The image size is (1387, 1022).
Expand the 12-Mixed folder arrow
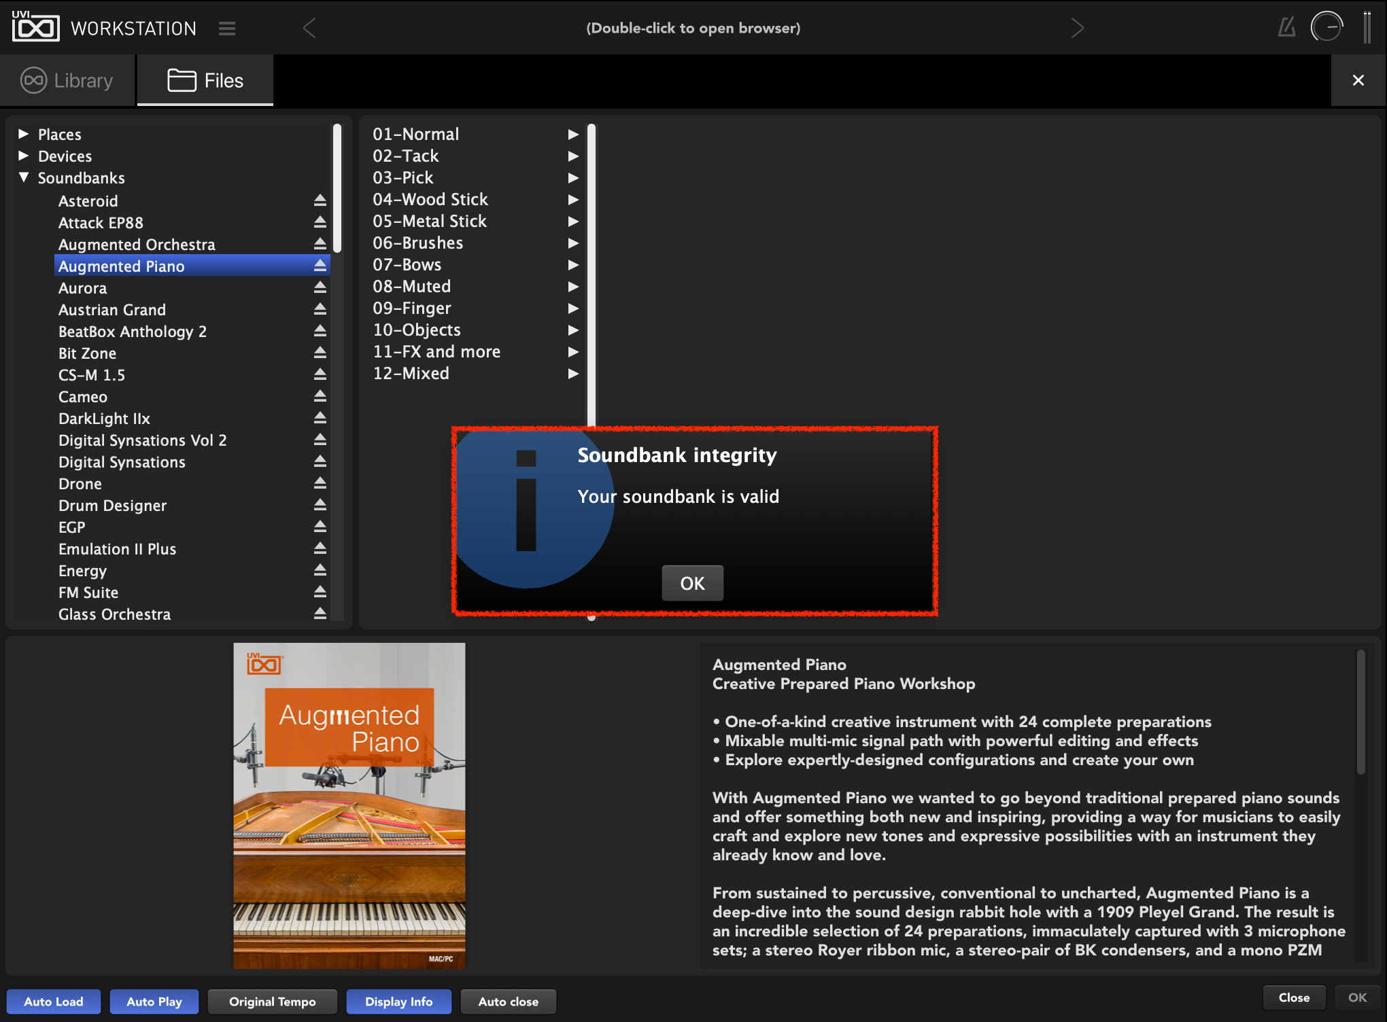[573, 373]
